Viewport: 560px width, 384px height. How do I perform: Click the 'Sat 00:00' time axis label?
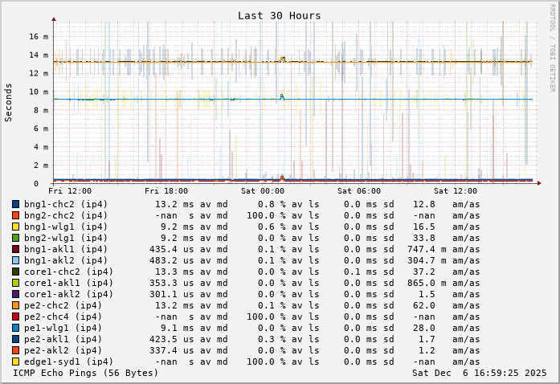(x=263, y=191)
